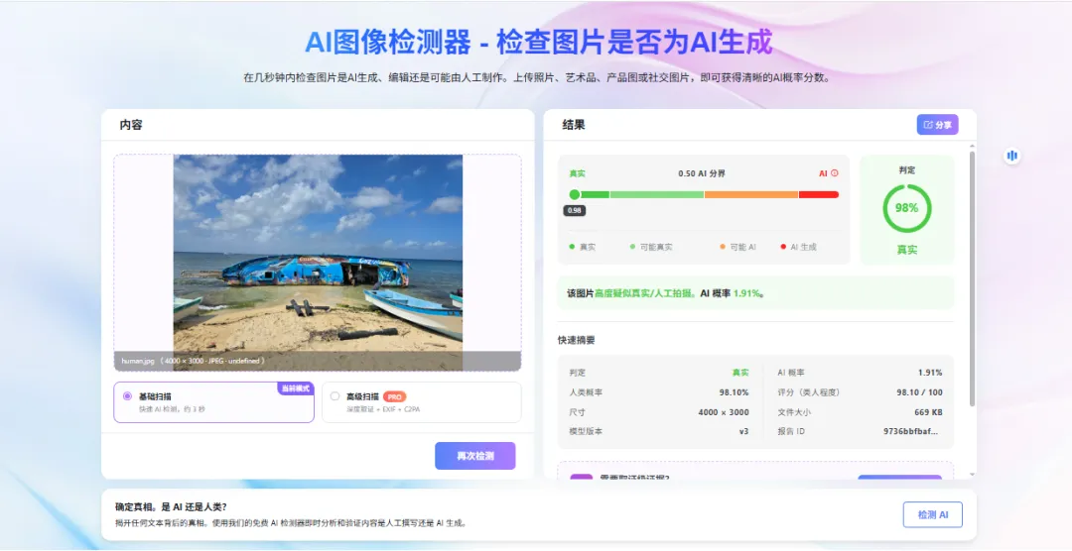Click the 再次检测 button
Viewport: 1072px width, 551px height.
point(475,456)
